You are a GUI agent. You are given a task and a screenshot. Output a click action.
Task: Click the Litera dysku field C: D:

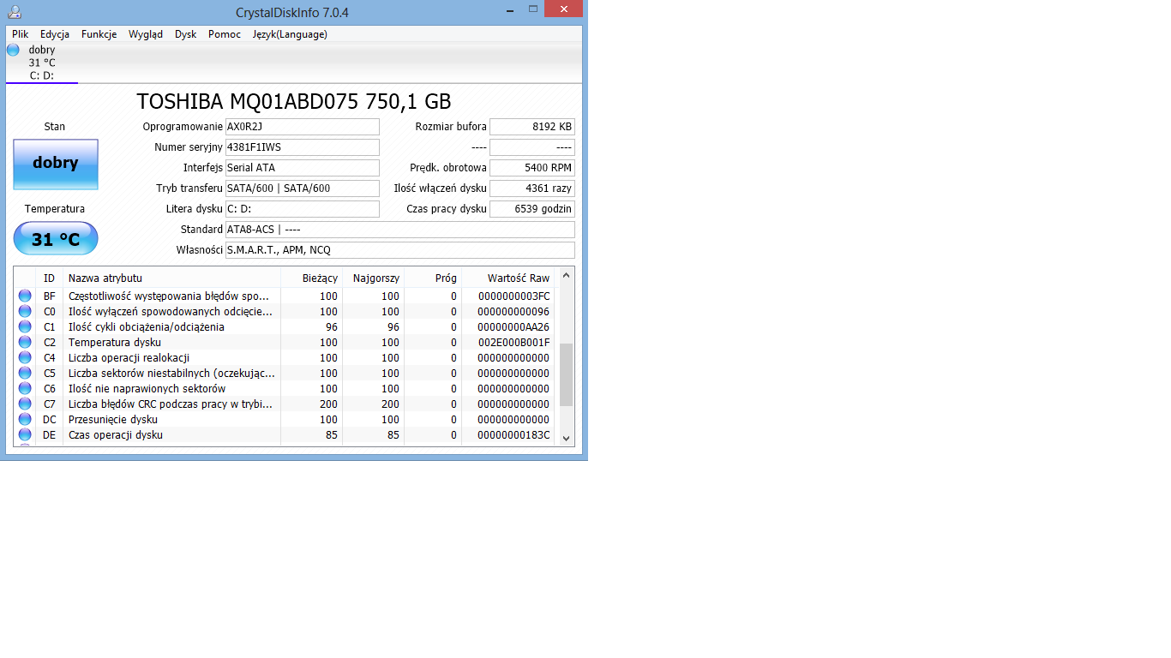click(x=302, y=209)
